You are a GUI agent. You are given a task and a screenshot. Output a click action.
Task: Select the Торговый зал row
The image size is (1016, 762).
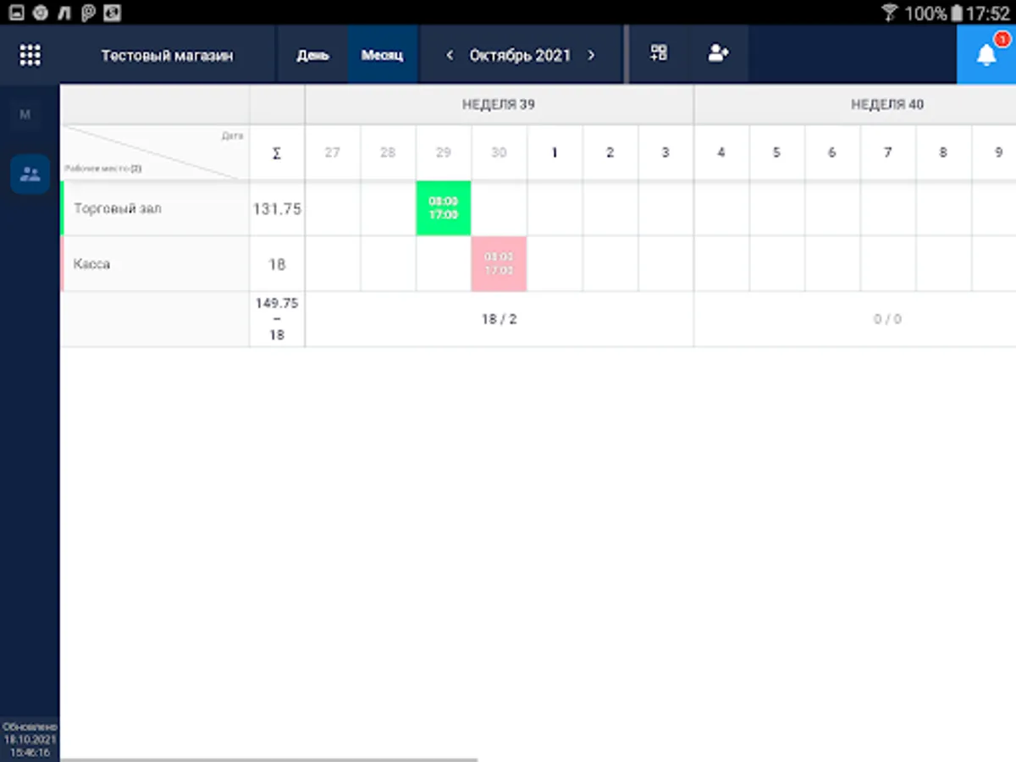point(156,208)
